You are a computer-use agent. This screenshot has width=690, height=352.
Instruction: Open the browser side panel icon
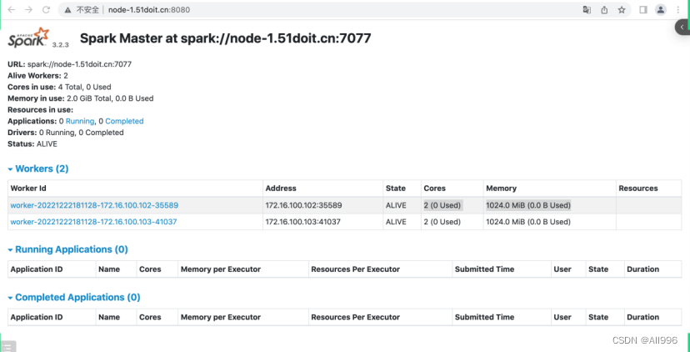point(642,10)
